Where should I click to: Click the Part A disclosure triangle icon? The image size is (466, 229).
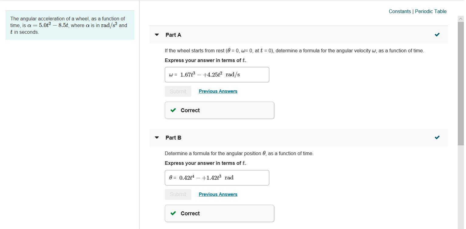point(156,35)
